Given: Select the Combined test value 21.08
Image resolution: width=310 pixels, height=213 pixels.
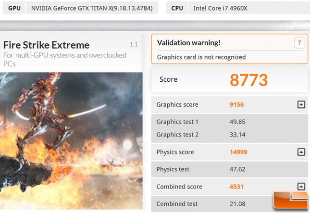Looking at the screenshot, I should (x=237, y=204).
